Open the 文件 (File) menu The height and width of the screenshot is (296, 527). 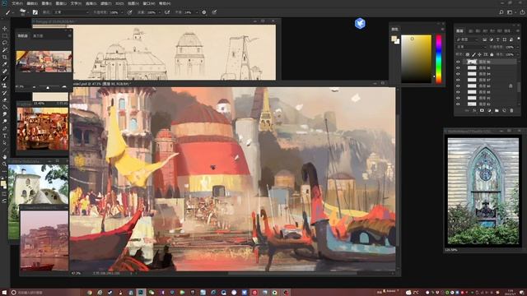(x=17, y=3)
